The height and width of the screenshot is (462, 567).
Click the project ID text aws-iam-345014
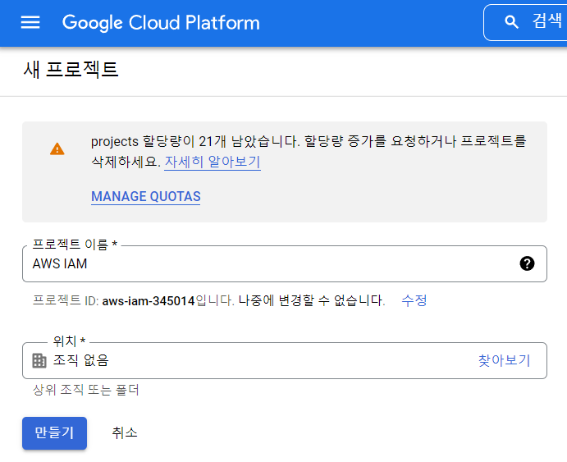(x=149, y=301)
